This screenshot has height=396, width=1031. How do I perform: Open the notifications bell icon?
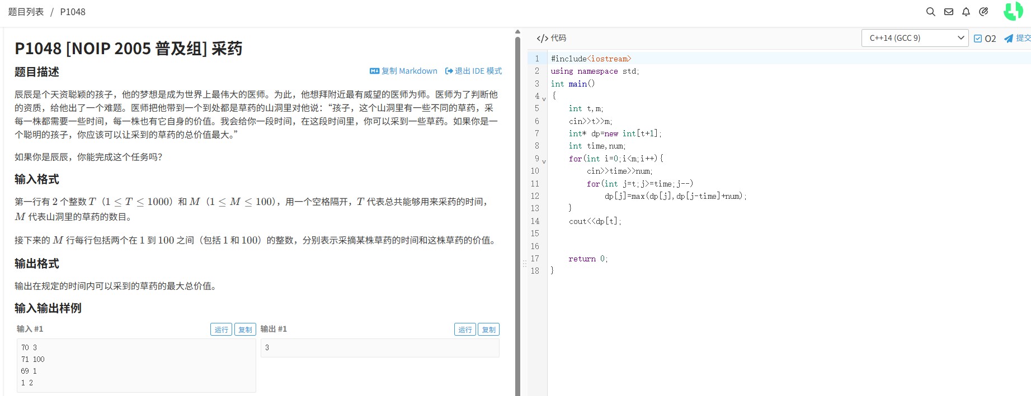[966, 12]
